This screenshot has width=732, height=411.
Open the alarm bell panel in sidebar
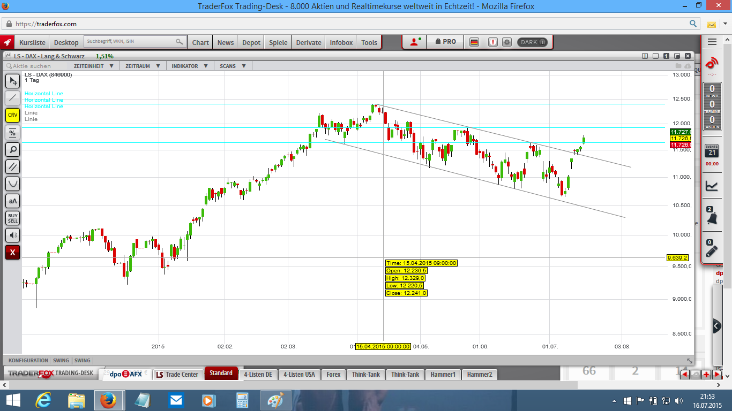(712, 217)
